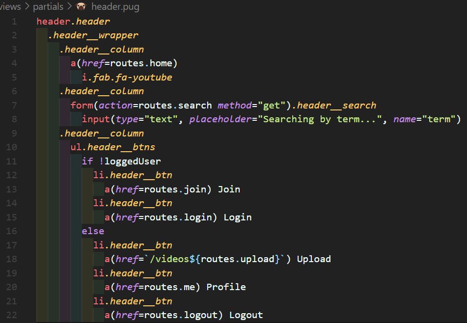Screen dimensions: 467x323
Task: Click type="text" attribute on line 8
Action: (x=147, y=120)
